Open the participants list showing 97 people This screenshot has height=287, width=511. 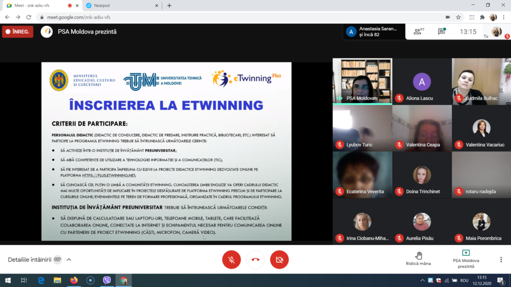click(419, 32)
